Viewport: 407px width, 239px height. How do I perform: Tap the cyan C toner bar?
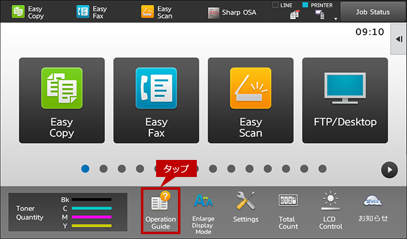click(92, 208)
